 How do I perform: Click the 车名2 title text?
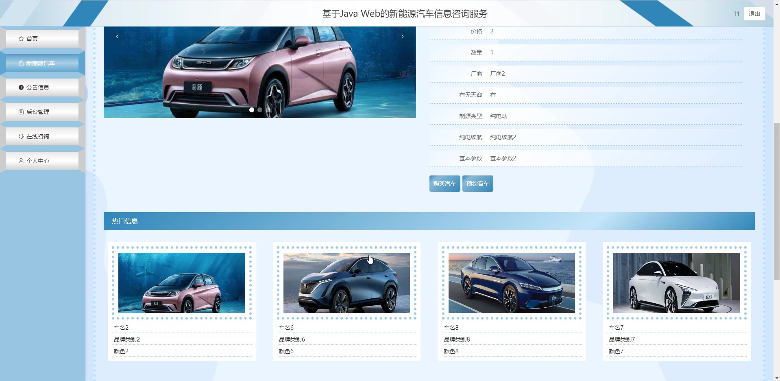click(x=121, y=328)
